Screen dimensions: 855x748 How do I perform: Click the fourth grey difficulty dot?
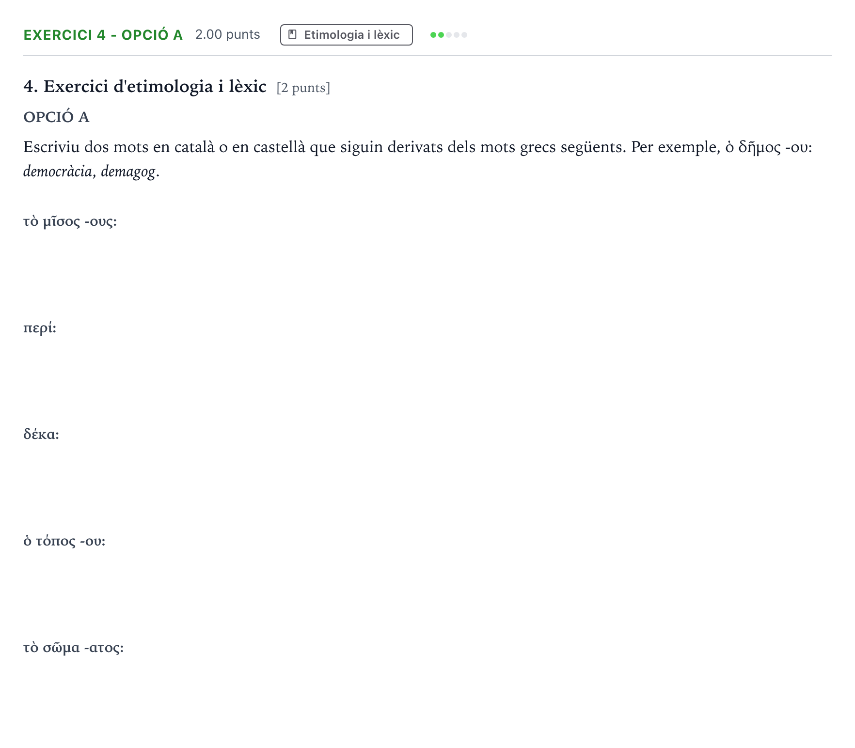coord(457,35)
